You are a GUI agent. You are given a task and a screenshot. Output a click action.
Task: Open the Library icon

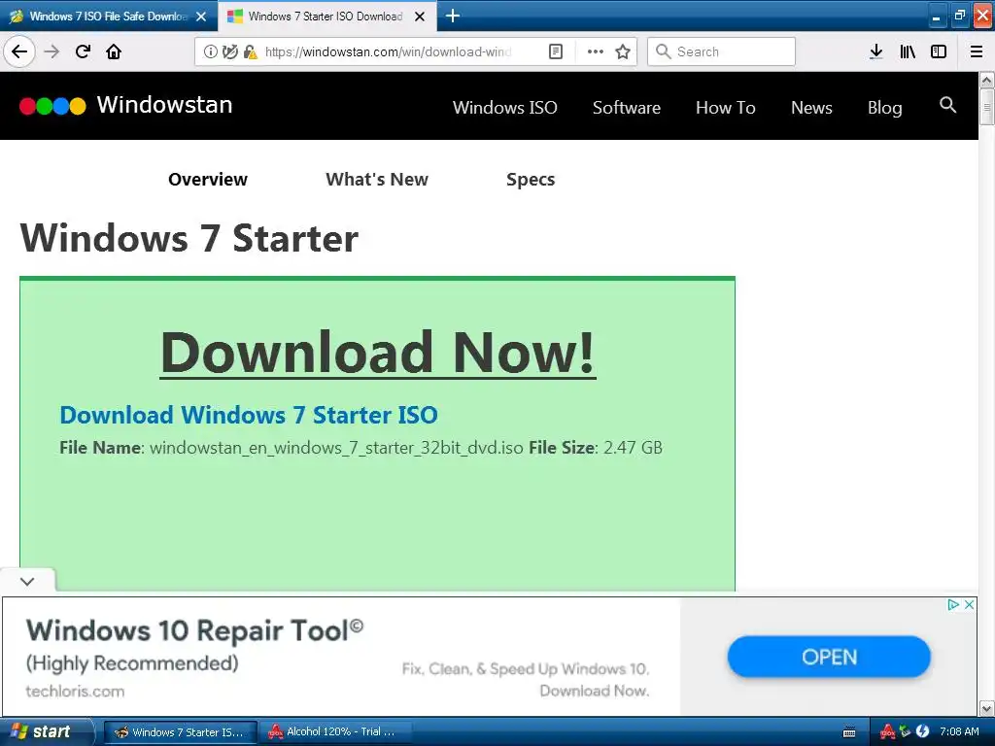(908, 51)
